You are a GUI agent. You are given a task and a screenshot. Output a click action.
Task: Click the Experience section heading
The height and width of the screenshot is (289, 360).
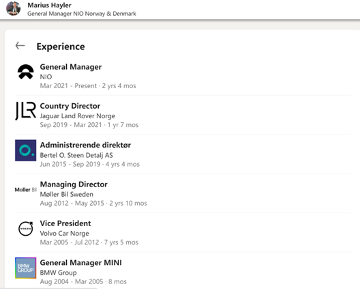[61, 46]
